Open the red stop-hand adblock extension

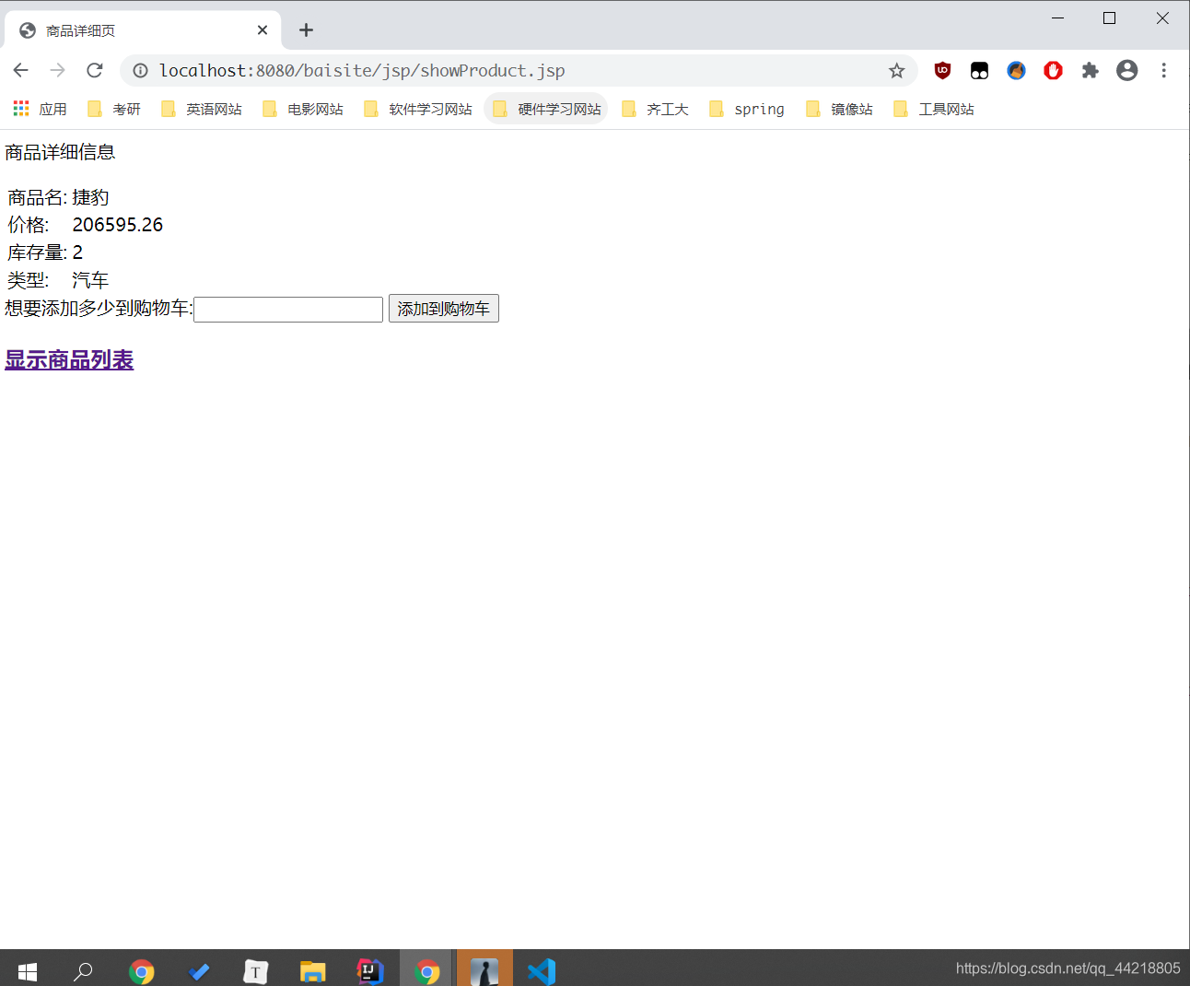[1053, 70]
